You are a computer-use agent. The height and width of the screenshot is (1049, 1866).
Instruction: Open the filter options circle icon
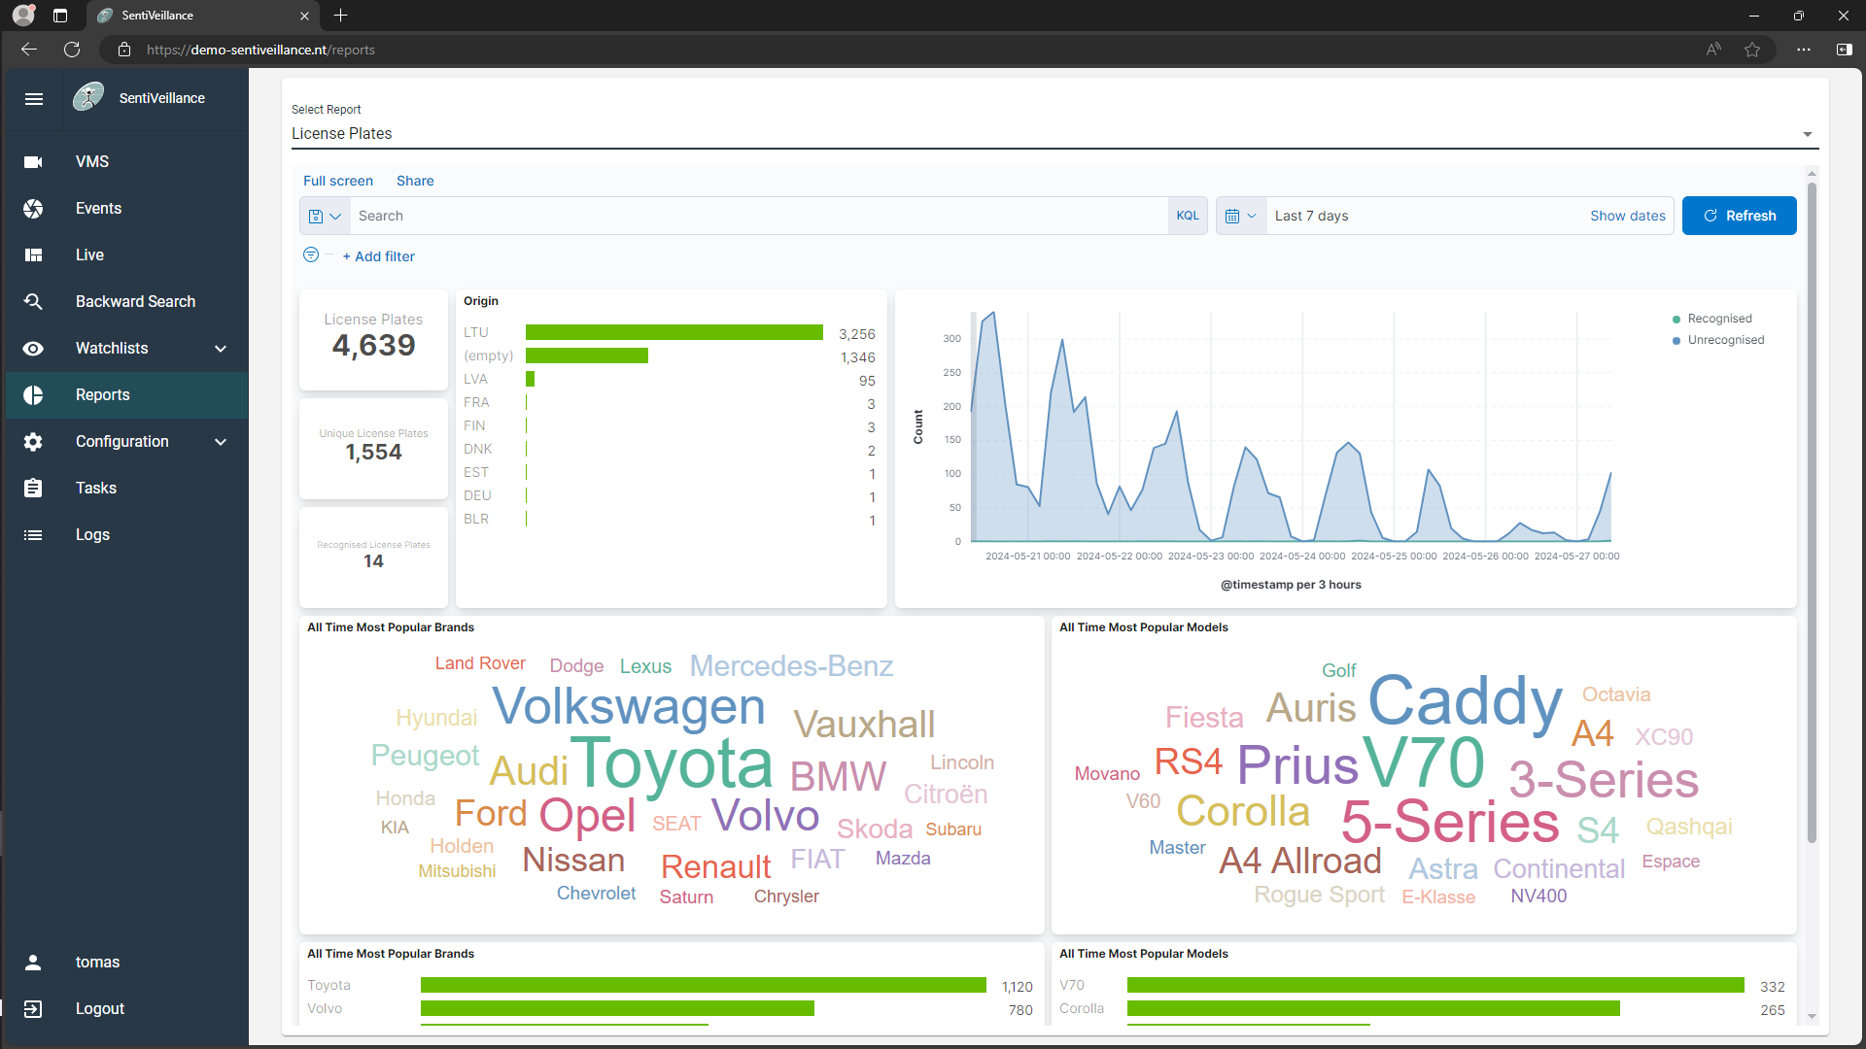coord(311,254)
